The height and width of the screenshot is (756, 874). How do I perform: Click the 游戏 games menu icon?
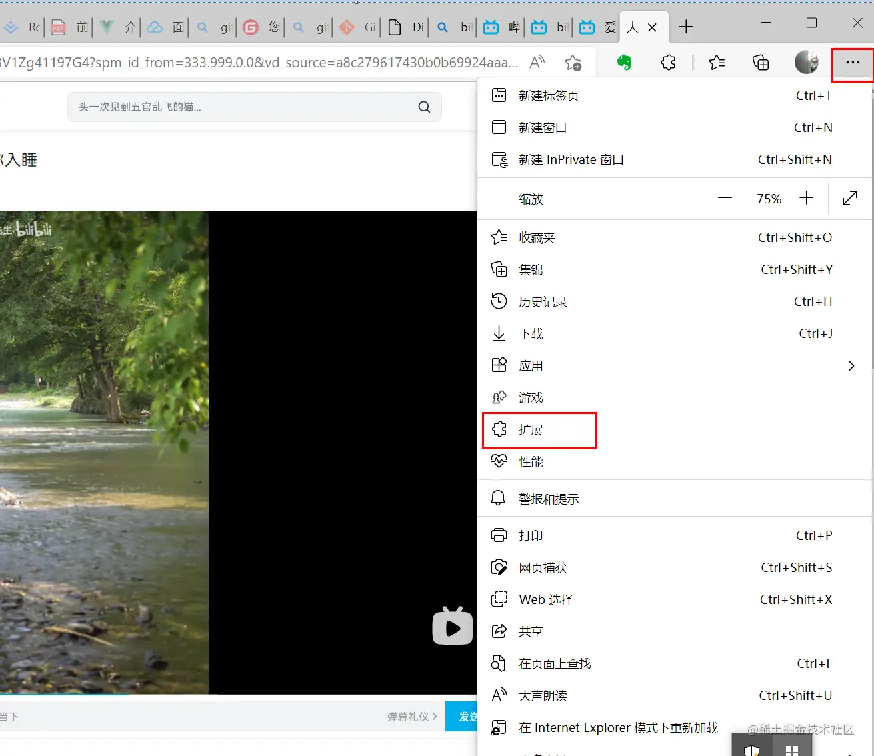[x=499, y=397]
